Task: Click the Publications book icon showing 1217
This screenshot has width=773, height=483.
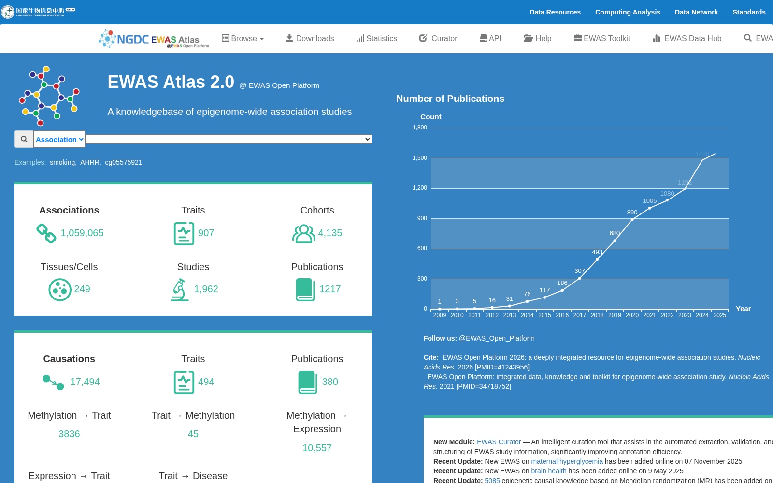Action: pyautogui.click(x=305, y=289)
